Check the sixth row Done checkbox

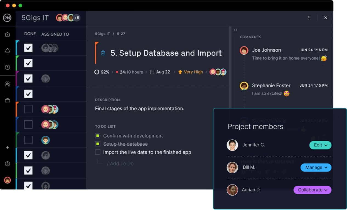pos(28,125)
